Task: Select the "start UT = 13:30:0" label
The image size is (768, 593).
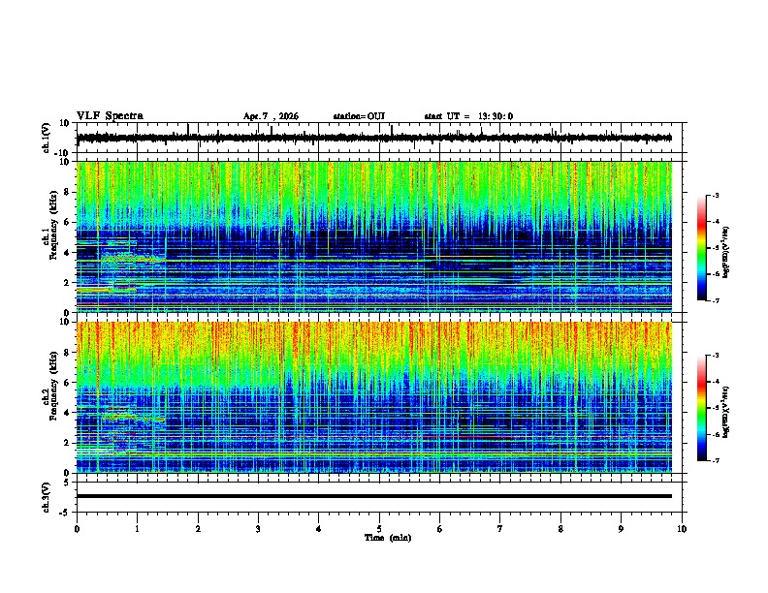Action: point(468,116)
